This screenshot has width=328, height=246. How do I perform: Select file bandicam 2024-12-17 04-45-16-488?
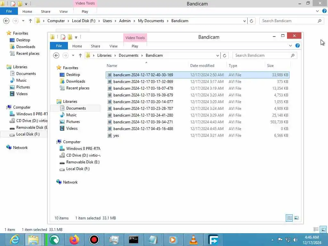(x=197, y=129)
